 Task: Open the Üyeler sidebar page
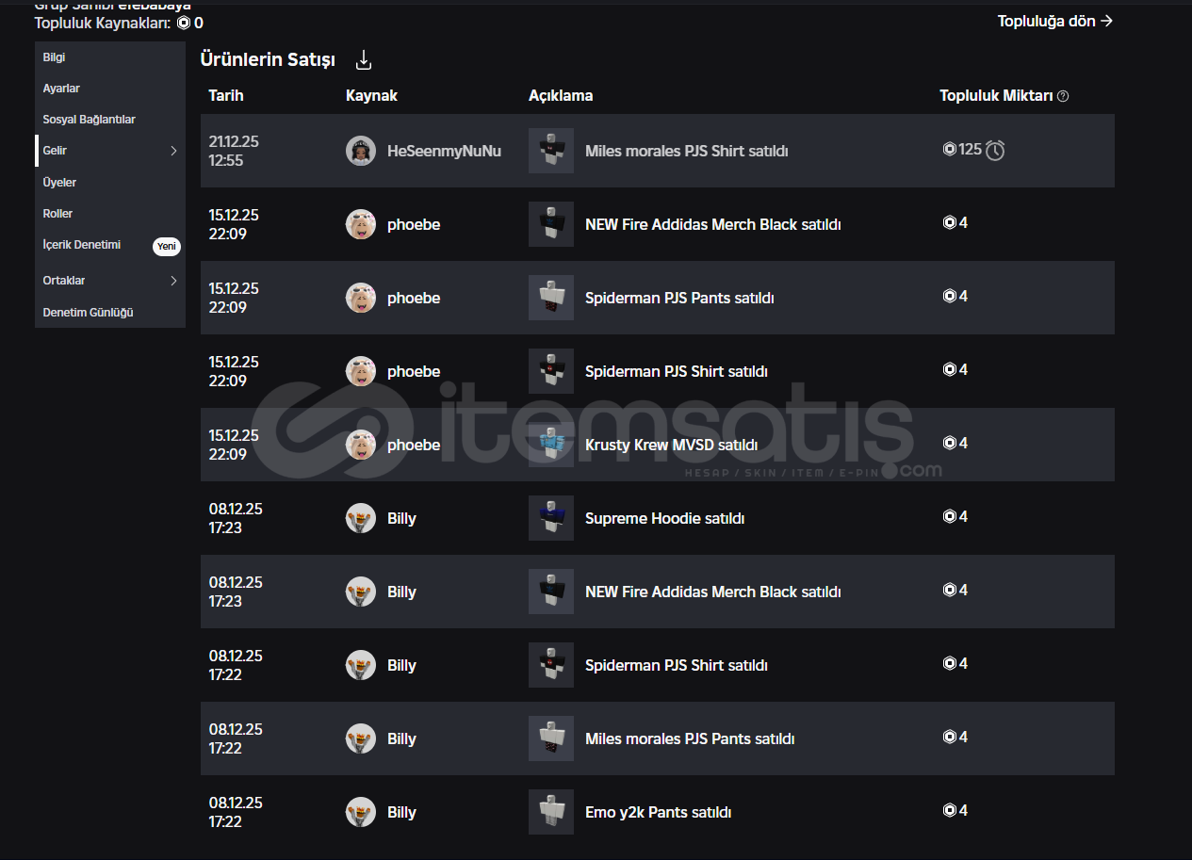click(59, 183)
